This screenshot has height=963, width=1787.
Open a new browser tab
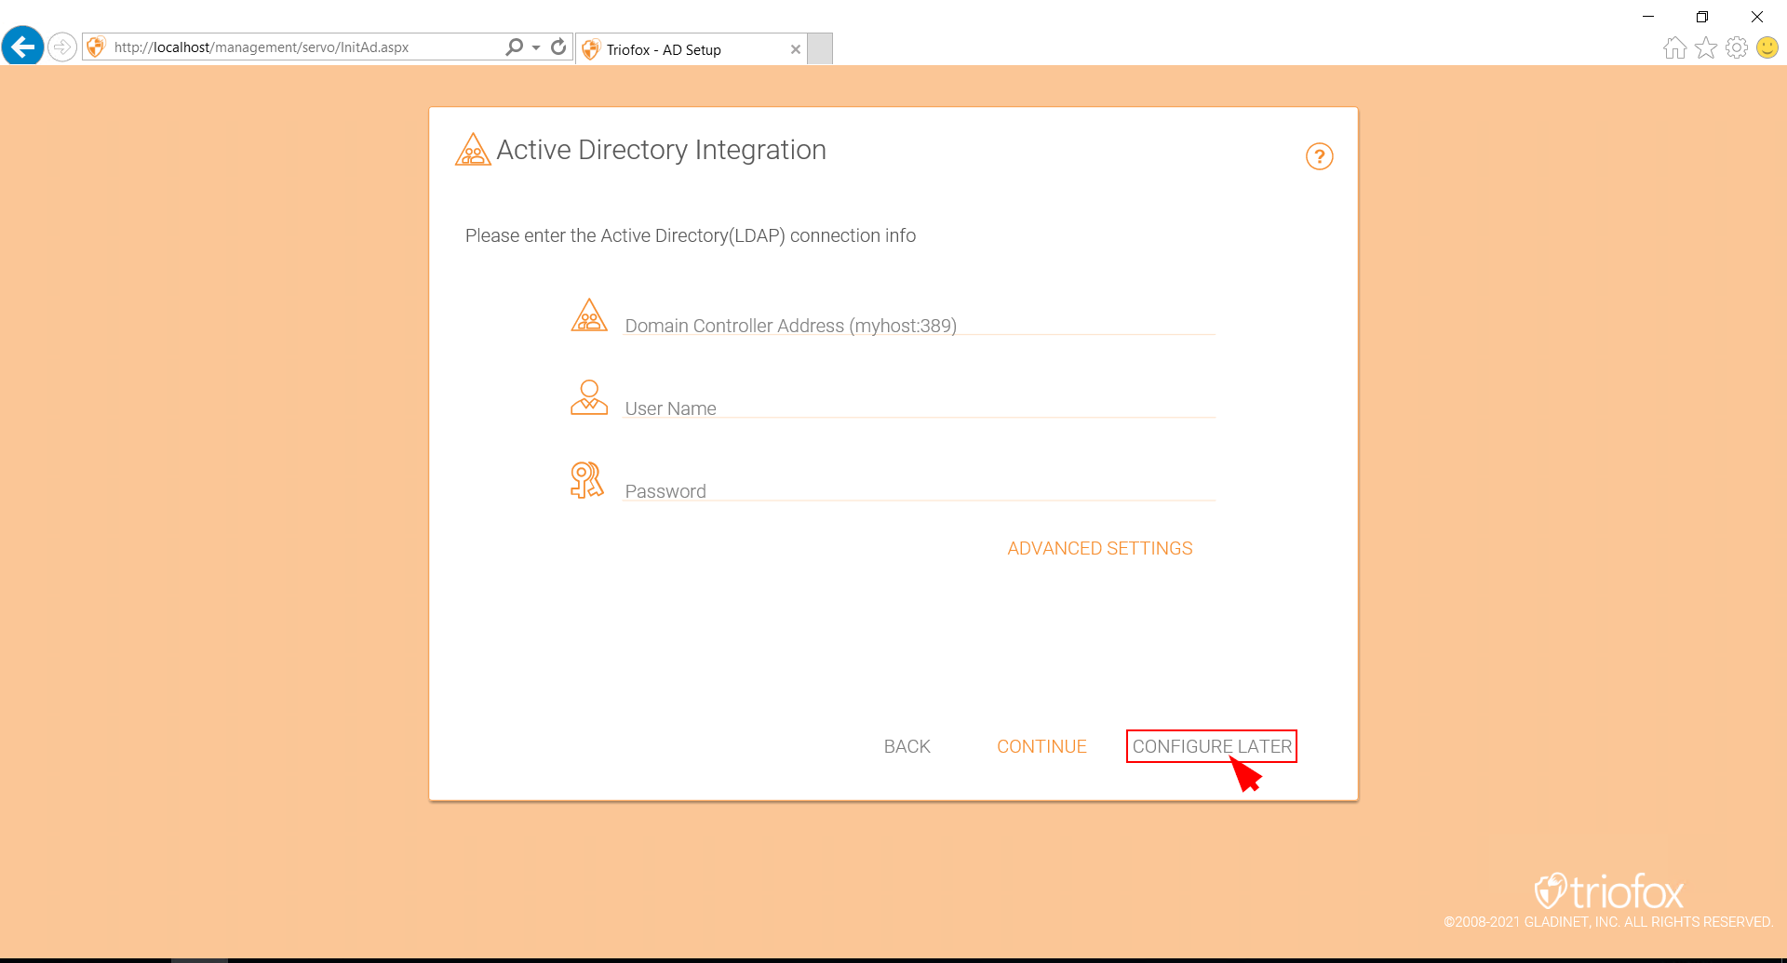pos(820,48)
